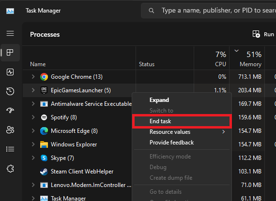Select the Spotify (8) row
The height and width of the screenshot is (201, 276).
point(77,117)
